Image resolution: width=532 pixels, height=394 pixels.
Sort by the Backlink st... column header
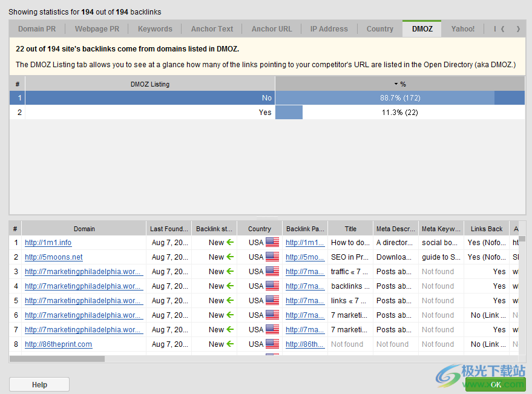click(214, 229)
